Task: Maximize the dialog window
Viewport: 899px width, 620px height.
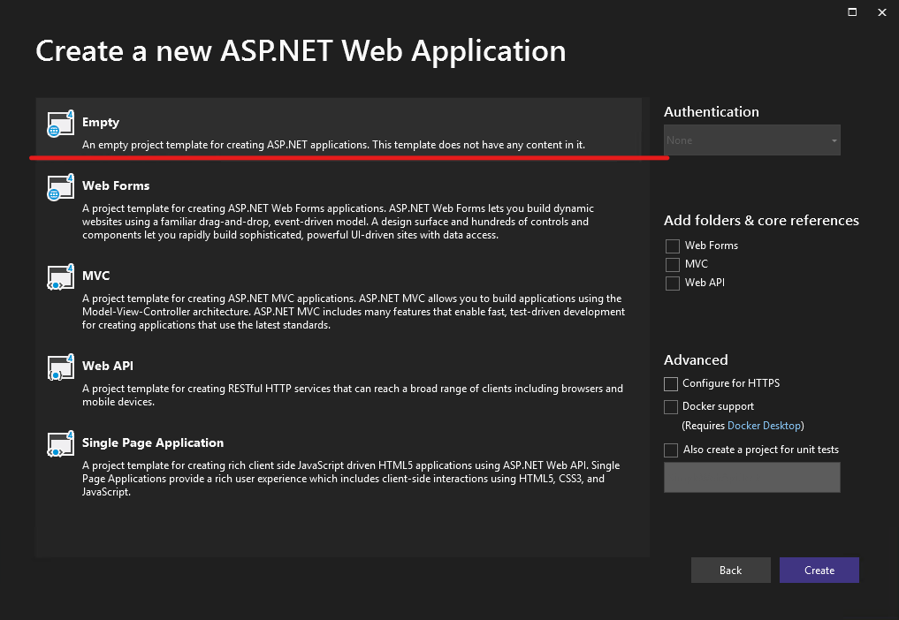Action: point(852,12)
